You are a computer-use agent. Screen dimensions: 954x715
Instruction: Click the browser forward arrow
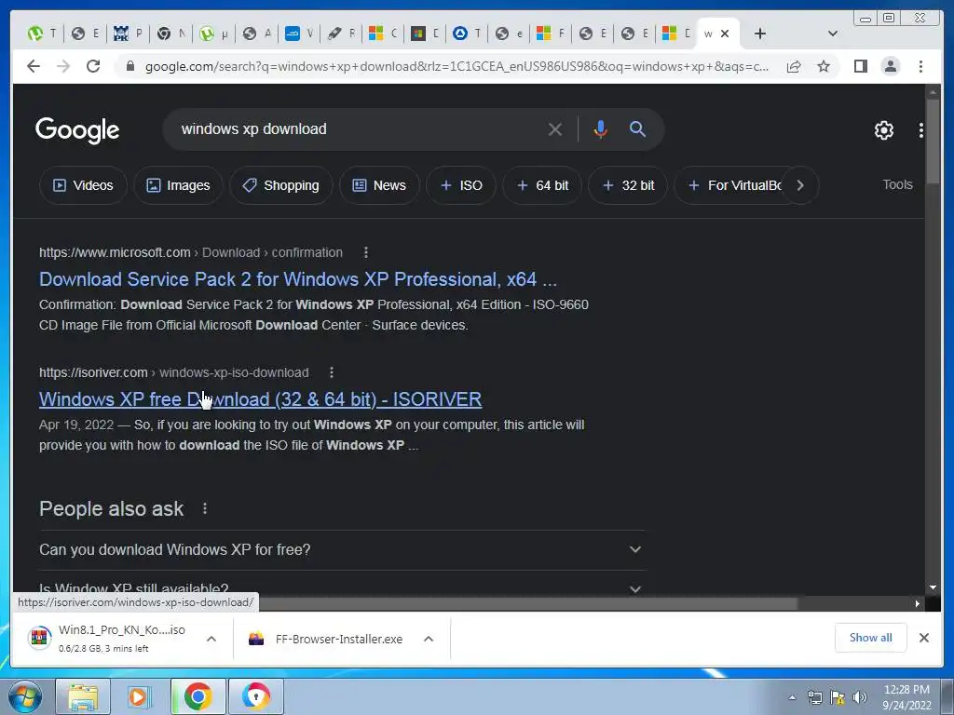click(63, 66)
